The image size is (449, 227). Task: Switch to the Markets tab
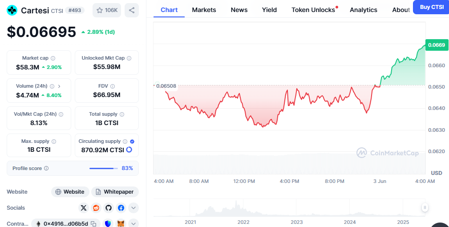click(204, 10)
